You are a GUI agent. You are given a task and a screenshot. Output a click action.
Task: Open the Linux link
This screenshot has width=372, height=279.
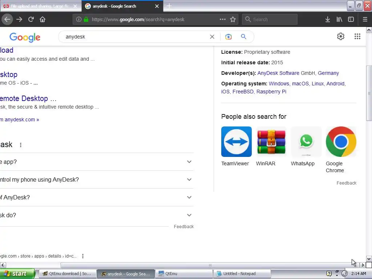click(318, 84)
